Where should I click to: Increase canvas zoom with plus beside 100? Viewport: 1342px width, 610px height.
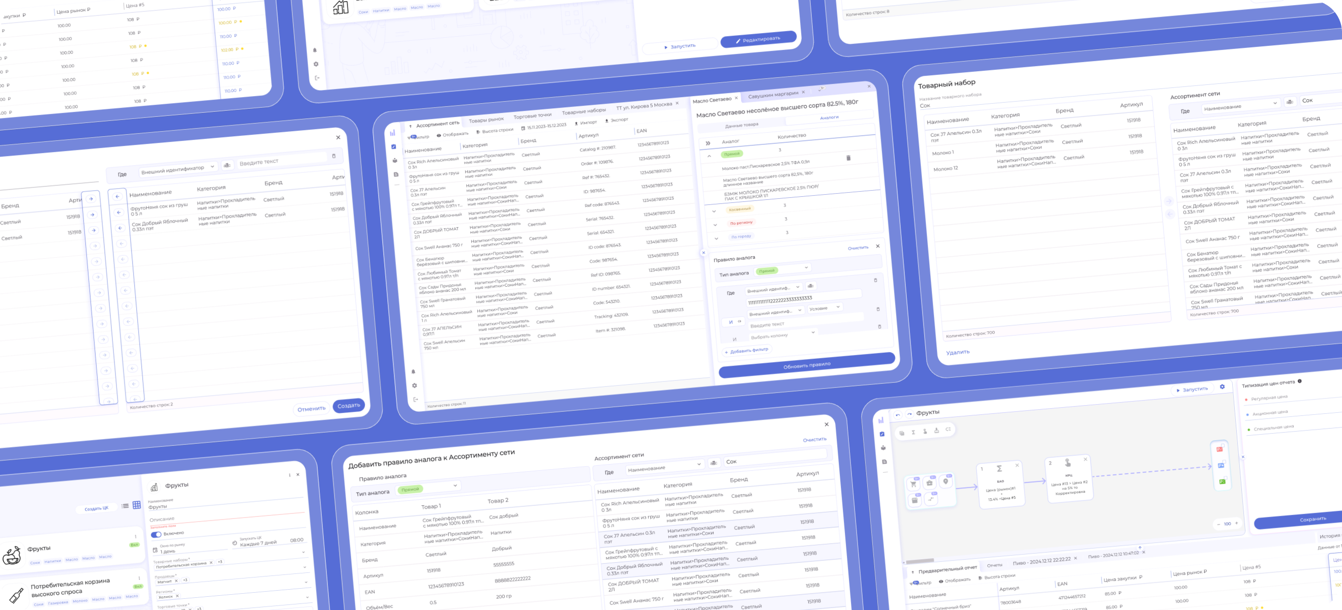pyautogui.click(x=1236, y=523)
